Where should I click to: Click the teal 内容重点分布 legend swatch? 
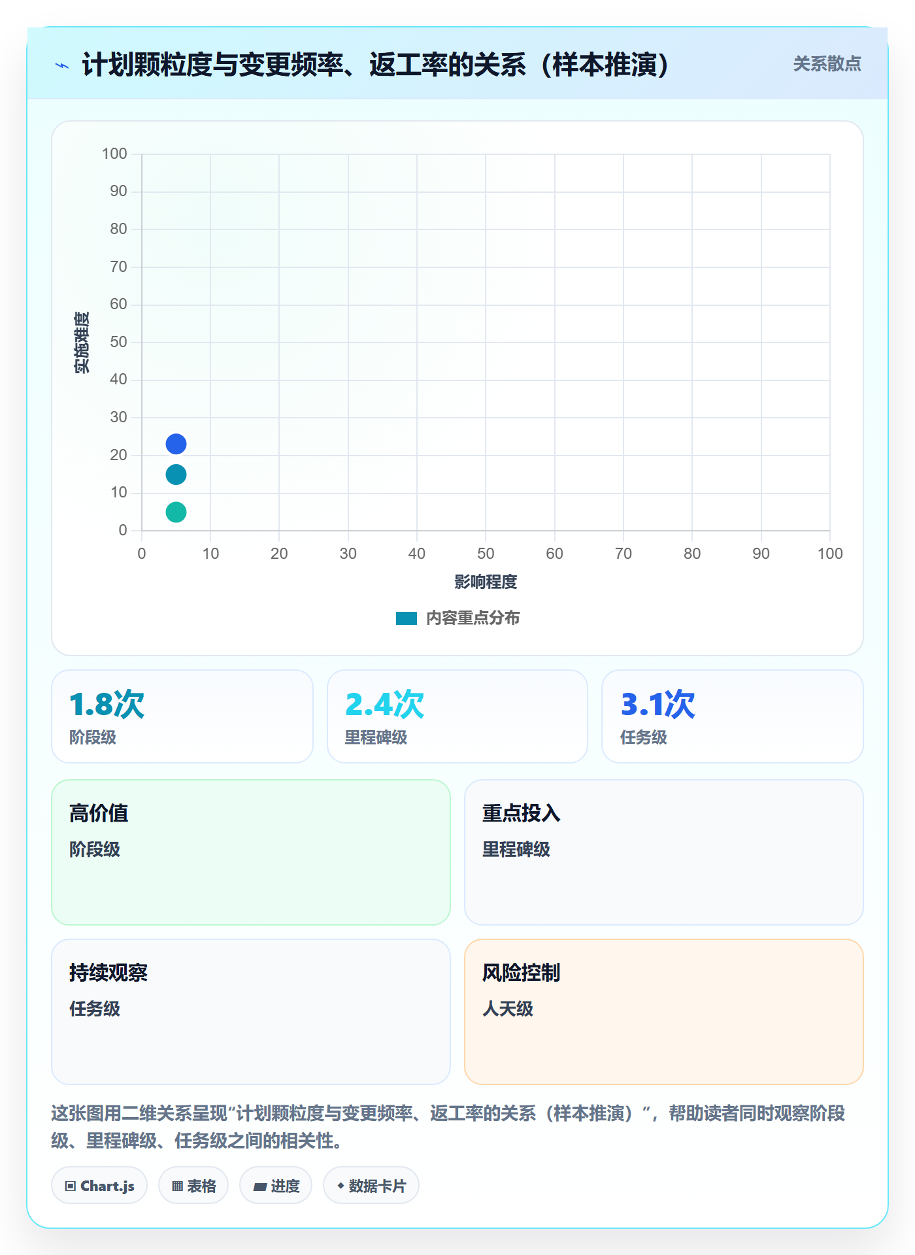click(x=407, y=618)
